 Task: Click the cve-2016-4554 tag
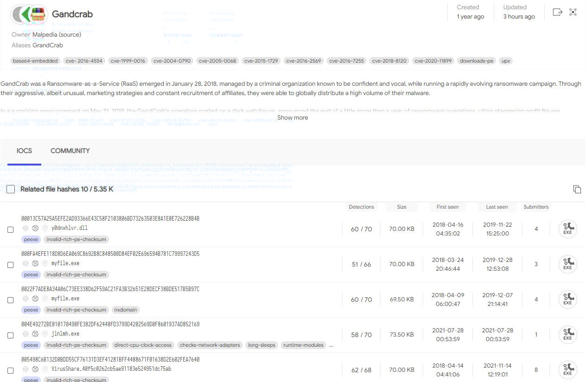84,61
